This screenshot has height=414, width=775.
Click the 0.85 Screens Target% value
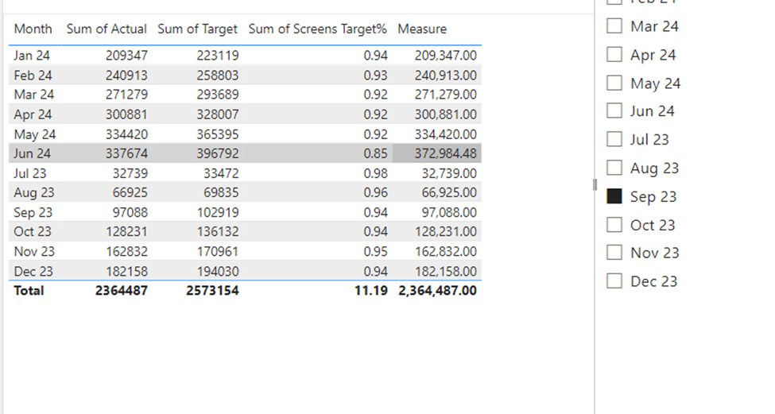point(376,153)
